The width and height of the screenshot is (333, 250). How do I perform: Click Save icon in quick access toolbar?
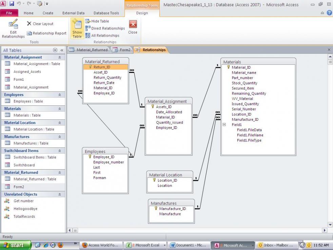12,4
